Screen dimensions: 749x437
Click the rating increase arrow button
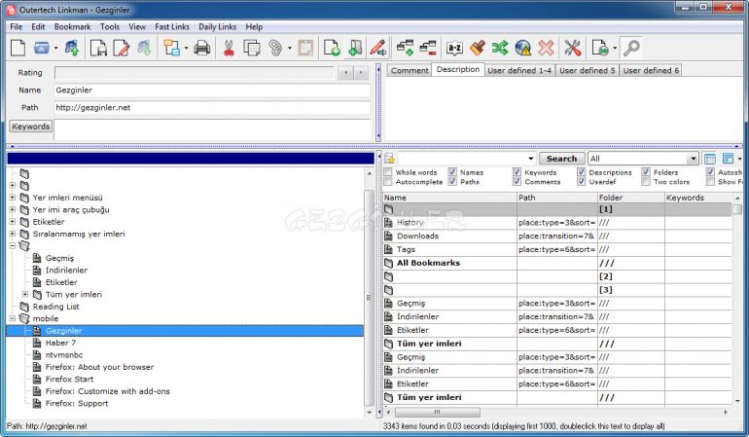pyautogui.click(x=361, y=73)
